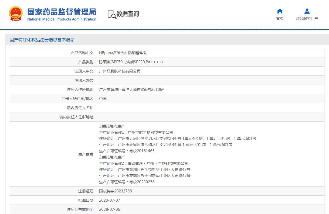329x214 pixels.
Task: Select registration number 国妆特字20232758
Action: click(116, 191)
